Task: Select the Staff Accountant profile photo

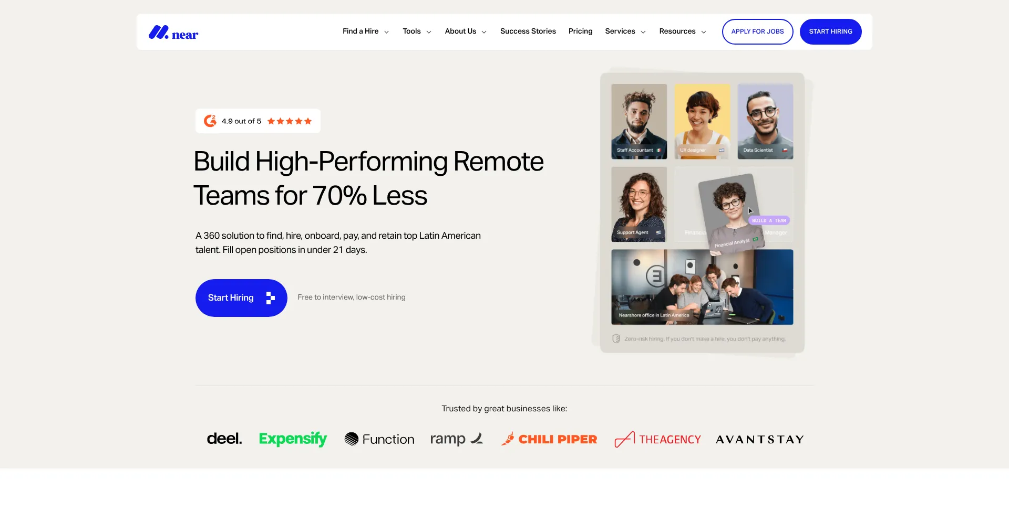Action: point(639,121)
